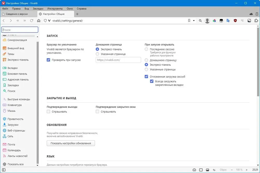Viewport: 260px width, 173px height.
Task: Open the uBlock Origin extension icon
Action: [235, 21]
